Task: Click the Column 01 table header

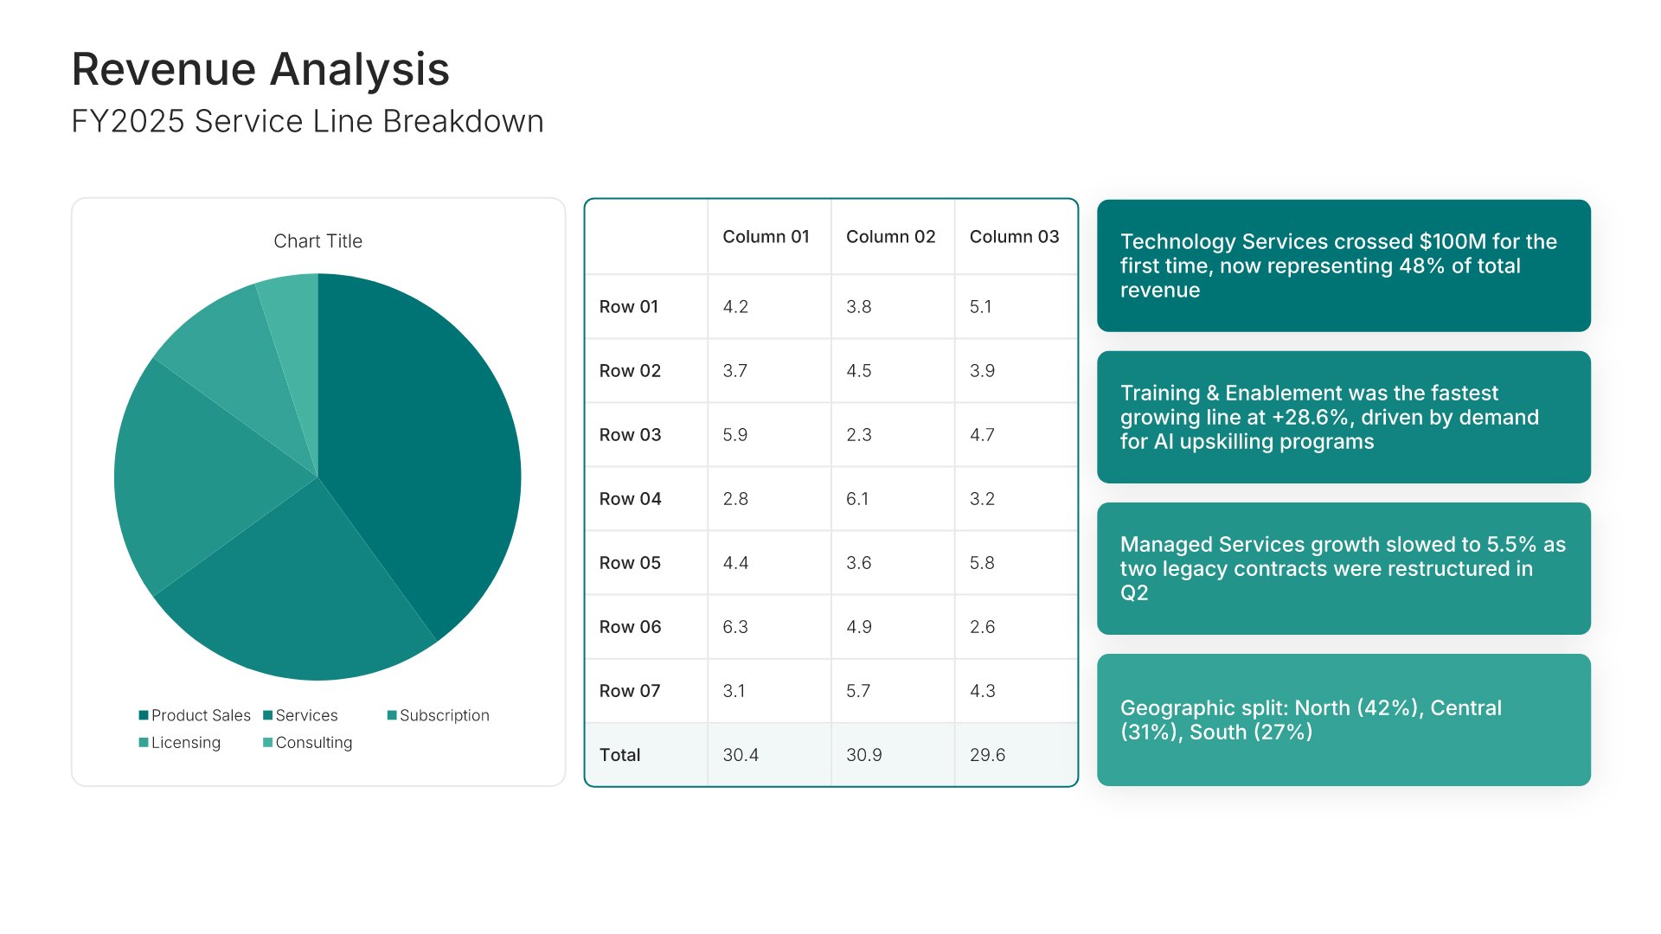Action: coord(766,237)
